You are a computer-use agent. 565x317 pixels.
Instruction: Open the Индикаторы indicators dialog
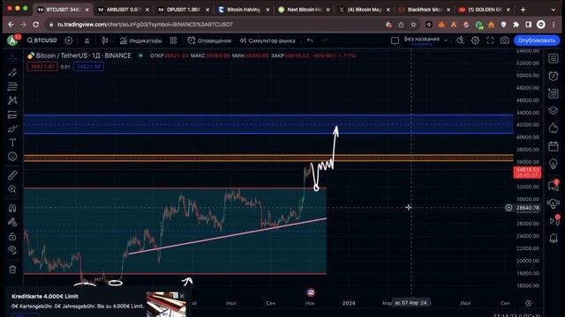[141, 41]
